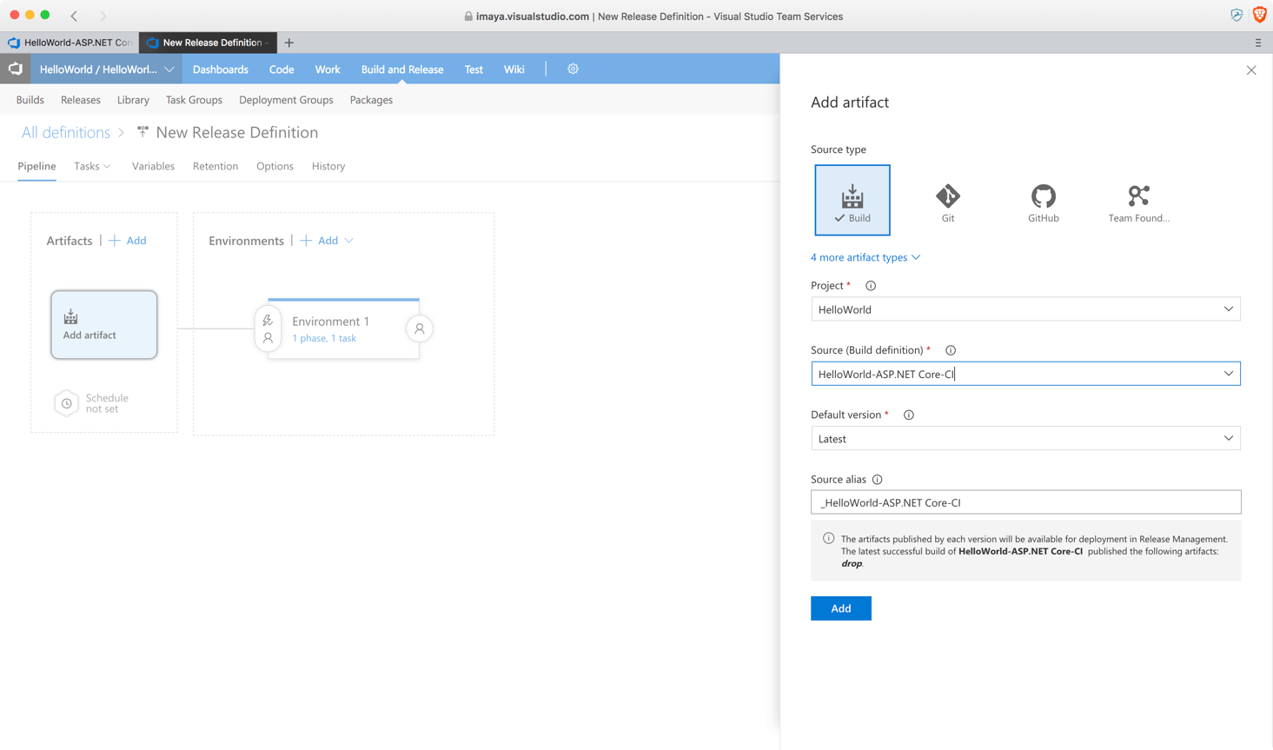Click the Schedule not set clock icon

pyautogui.click(x=66, y=403)
